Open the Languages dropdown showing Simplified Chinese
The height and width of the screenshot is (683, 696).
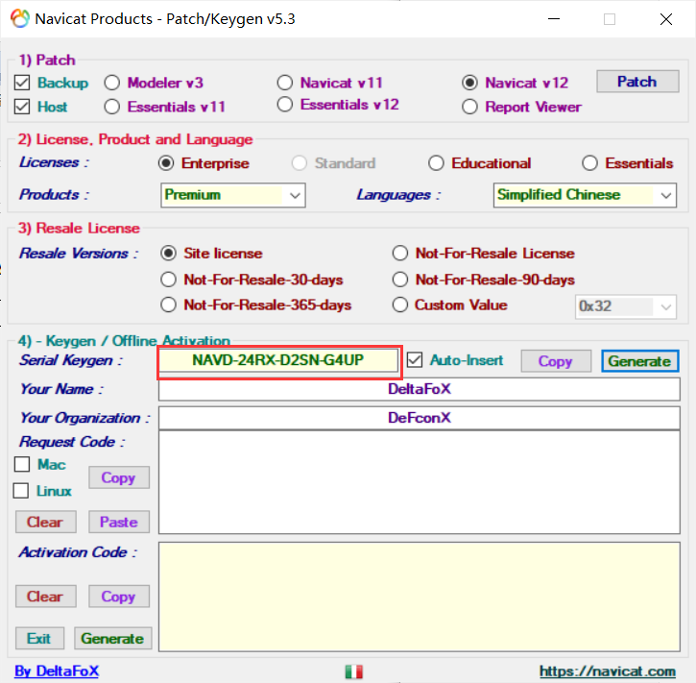[x=585, y=195]
